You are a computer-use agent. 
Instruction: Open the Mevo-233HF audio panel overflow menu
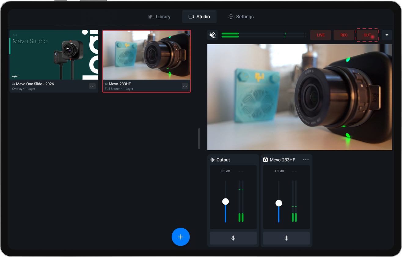(306, 159)
